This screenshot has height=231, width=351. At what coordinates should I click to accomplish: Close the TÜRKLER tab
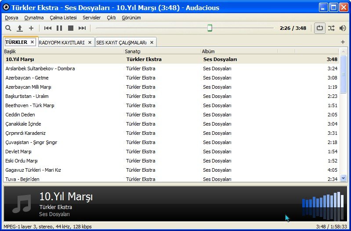coord(32,42)
